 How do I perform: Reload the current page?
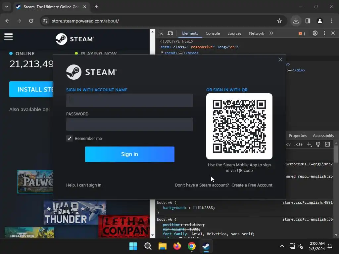click(x=31, y=21)
